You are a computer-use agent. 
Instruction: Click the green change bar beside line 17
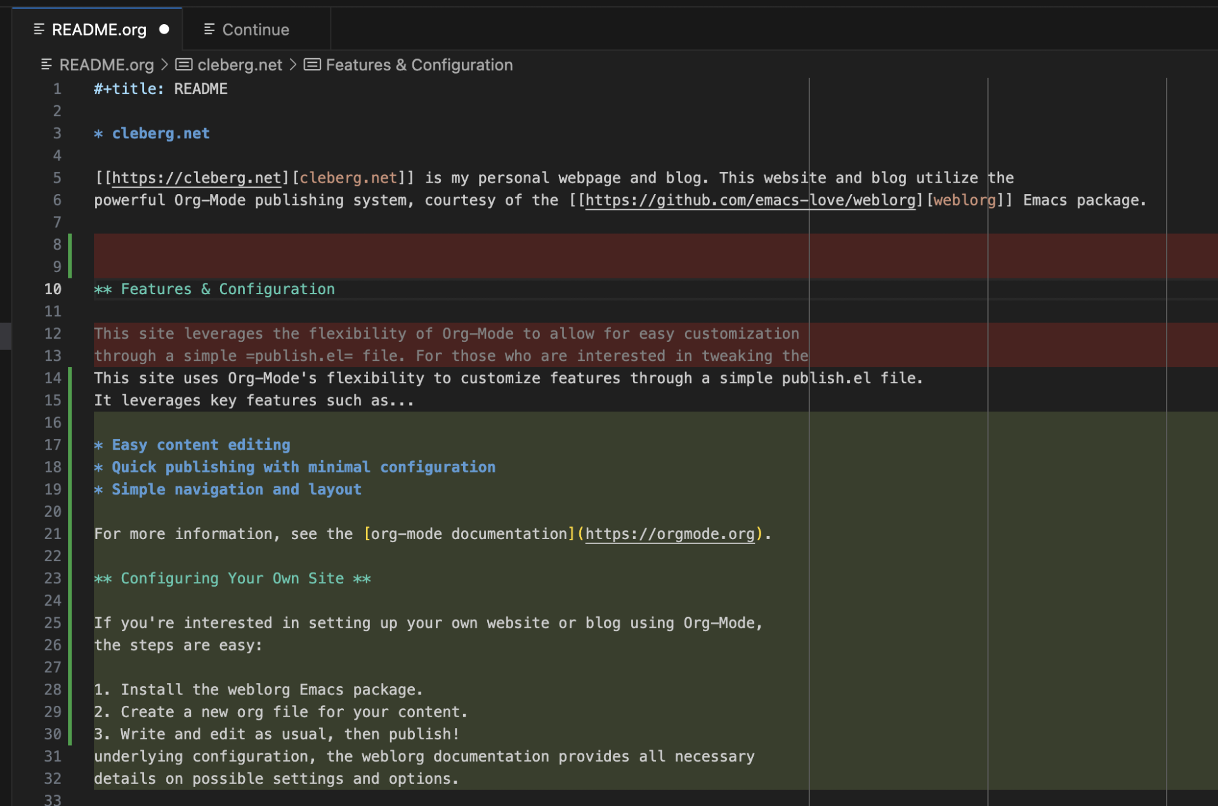coord(71,445)
